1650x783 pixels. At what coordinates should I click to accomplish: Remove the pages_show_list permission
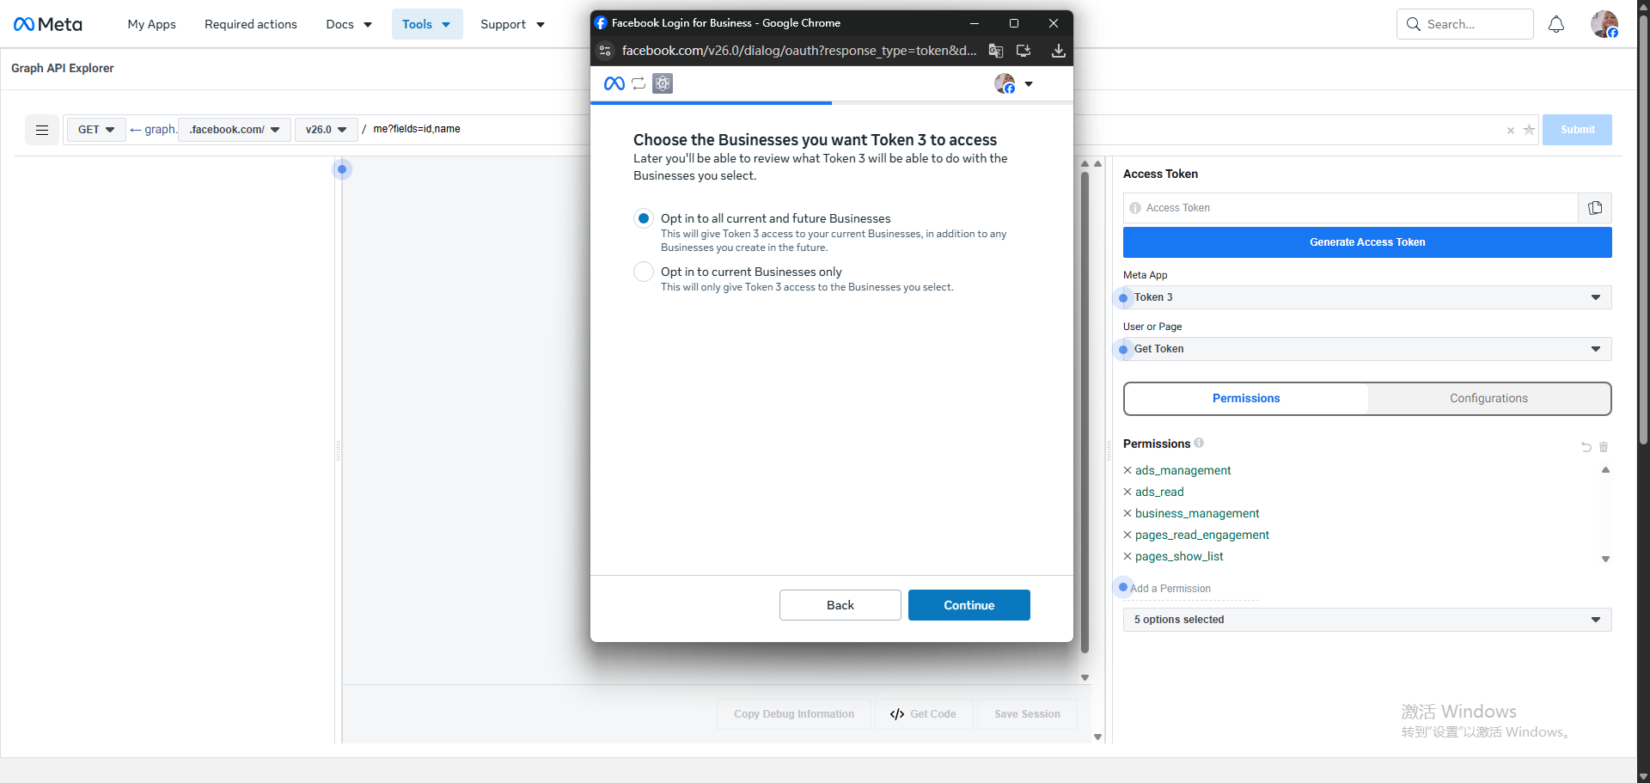[x=1127, y=556]
